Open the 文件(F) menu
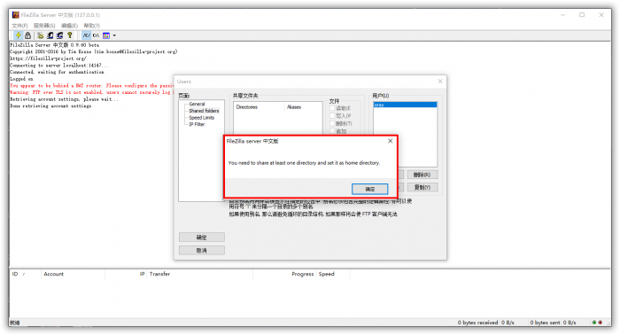620x335 pixels. tap(19, 26)
